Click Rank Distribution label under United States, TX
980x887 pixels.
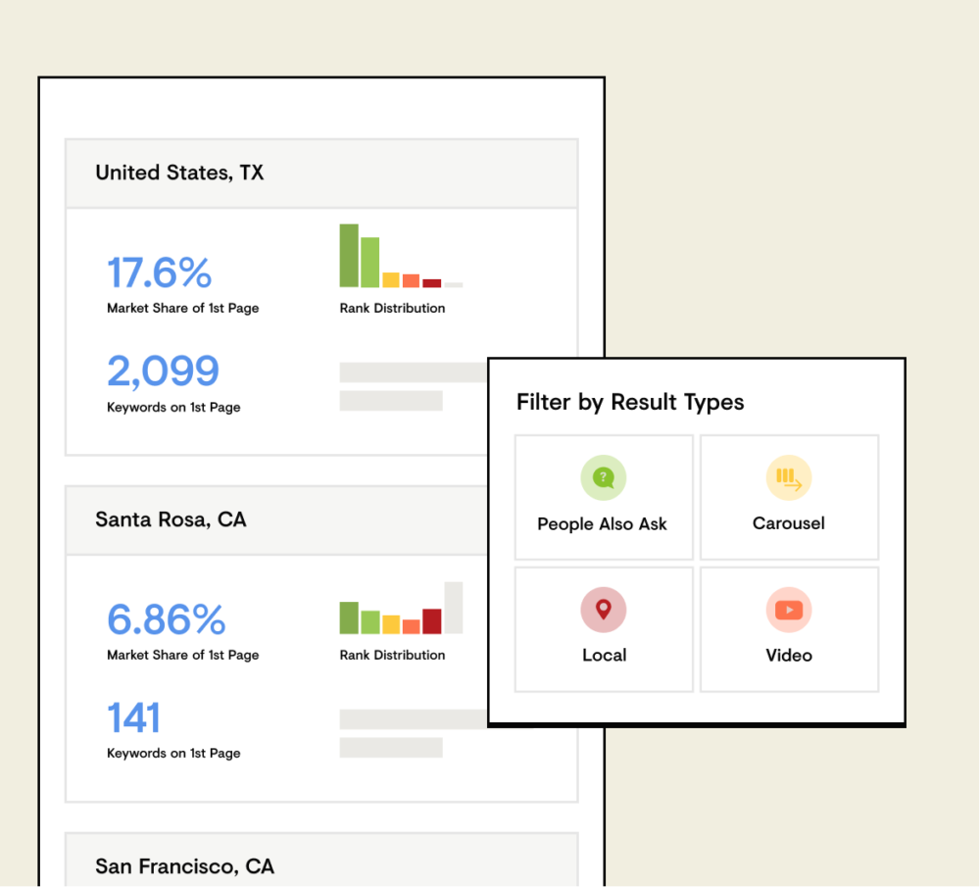(x=392, y=308)
